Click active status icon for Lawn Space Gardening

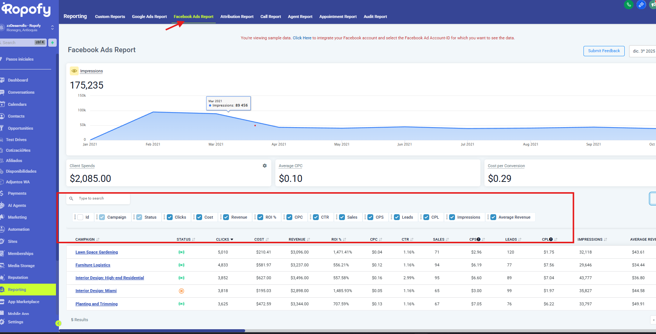pos(181,252)
